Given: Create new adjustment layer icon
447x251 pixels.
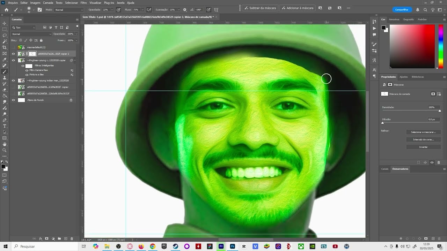Looking at the screenshot, I should click(x=53, y=239).
